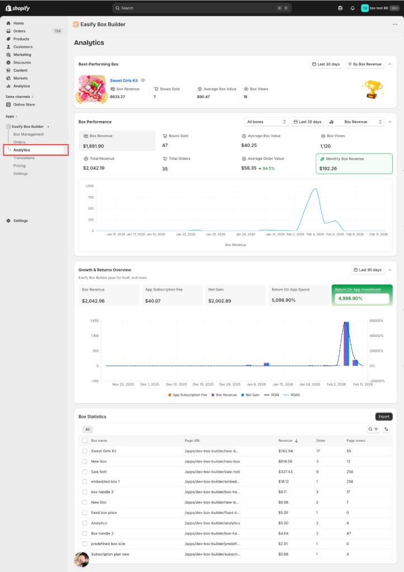Viewport: 404px width, 572px height.
Task: Collapse the Box Performance section
Action: (390, 122)
